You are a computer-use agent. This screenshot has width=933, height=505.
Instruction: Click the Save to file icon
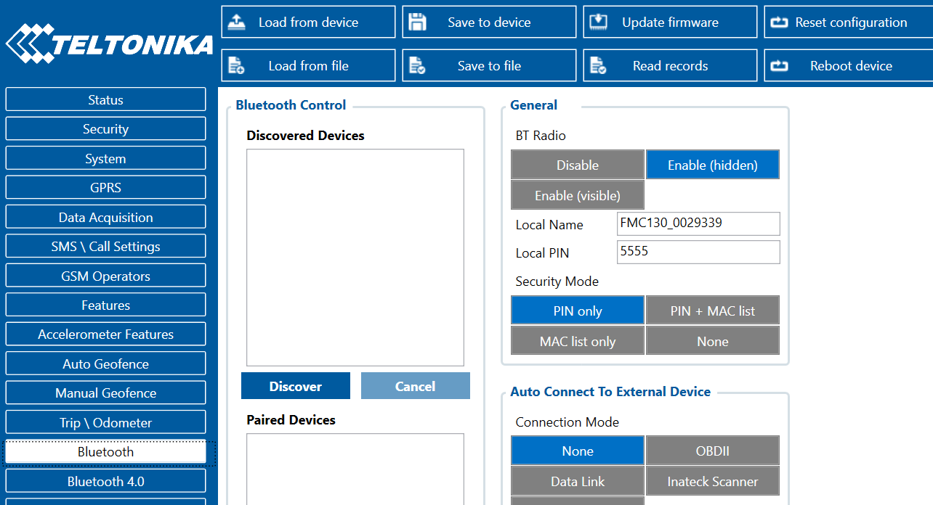pyautogui.click(x=417, y=66)
